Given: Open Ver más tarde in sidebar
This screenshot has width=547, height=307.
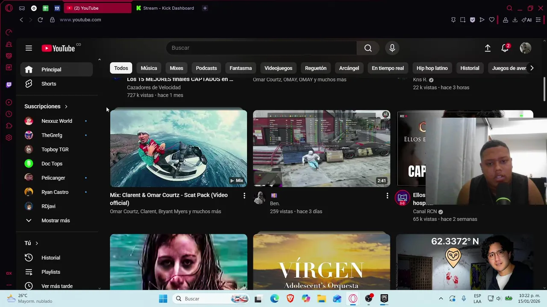Looking at the screenshot, I should pyautogui.click(x=56, y=286).
